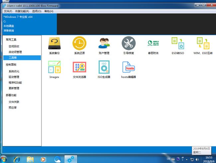Click the 常用工具 section header

(11, 40)
